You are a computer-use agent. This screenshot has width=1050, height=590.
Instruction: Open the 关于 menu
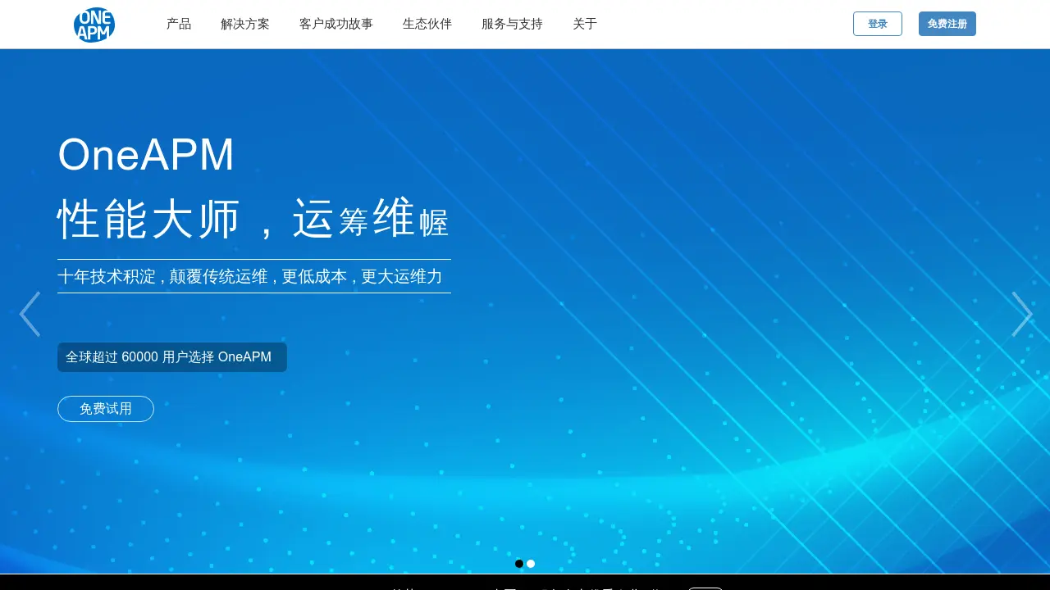585,24
